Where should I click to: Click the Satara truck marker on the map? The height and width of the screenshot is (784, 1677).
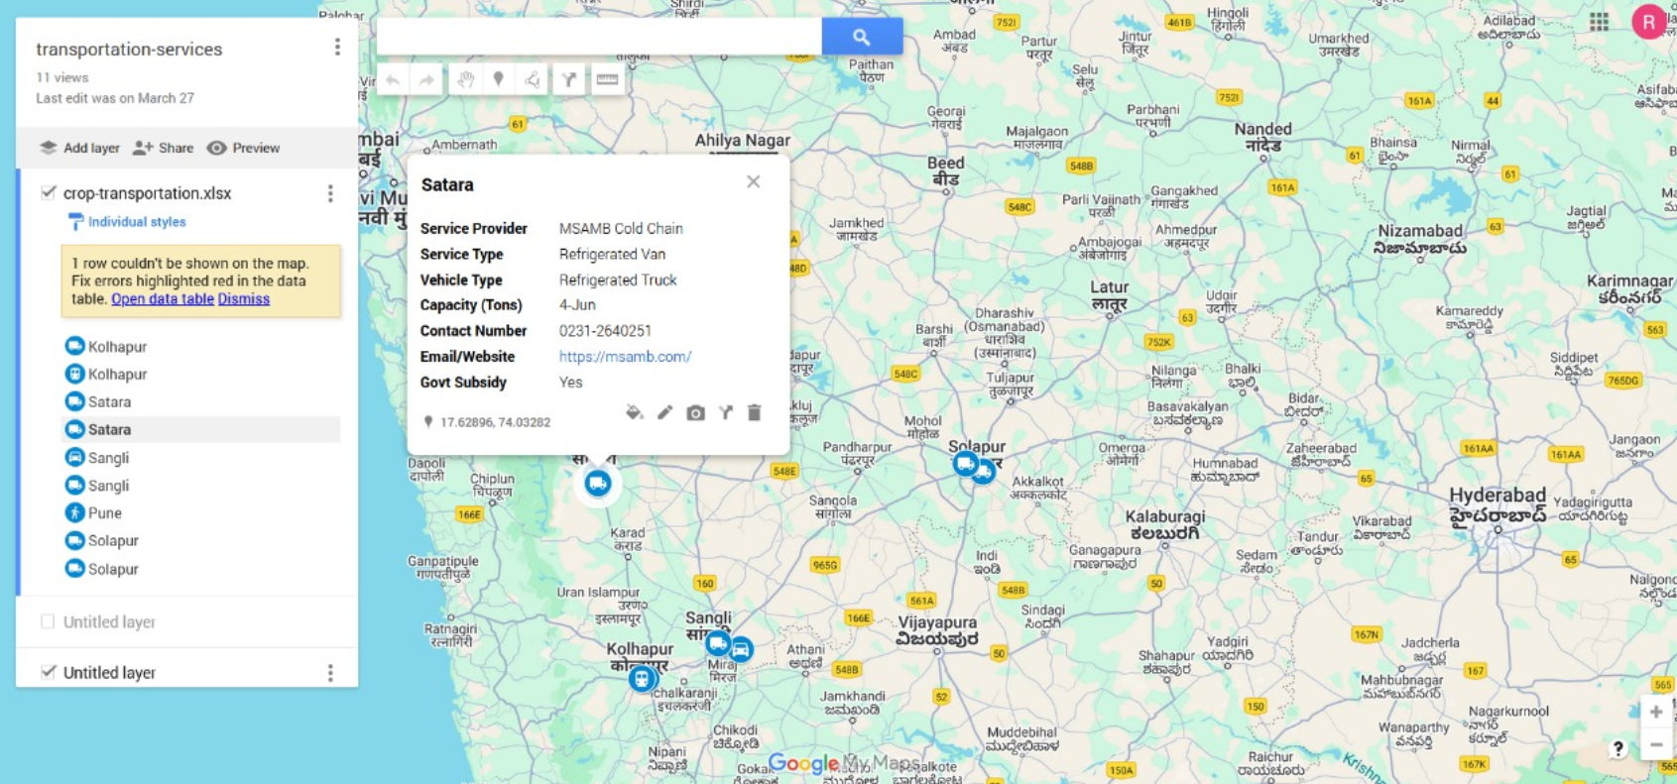(x=597, y=483)
